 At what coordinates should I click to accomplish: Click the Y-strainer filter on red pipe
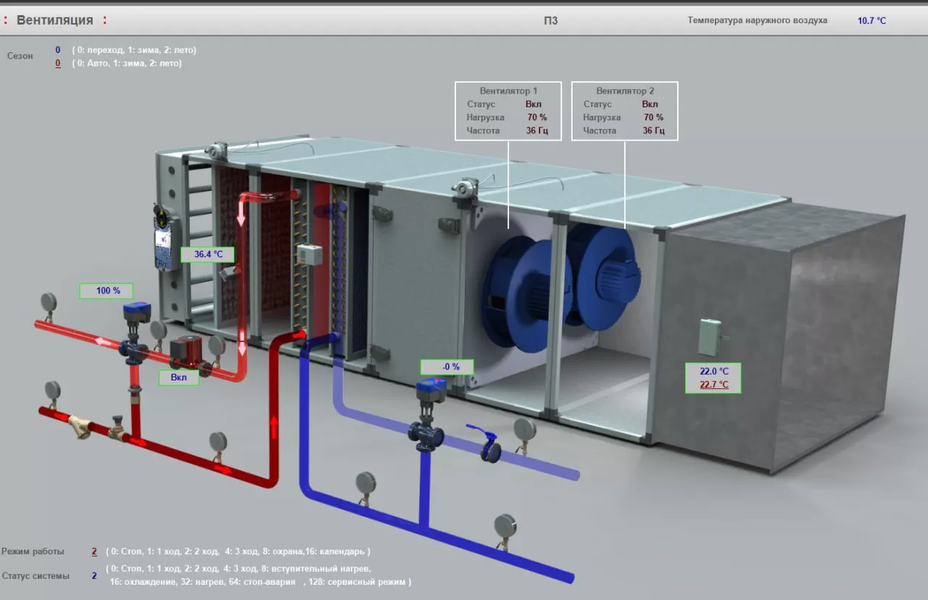pyautogui.click(x=79, y=427)
